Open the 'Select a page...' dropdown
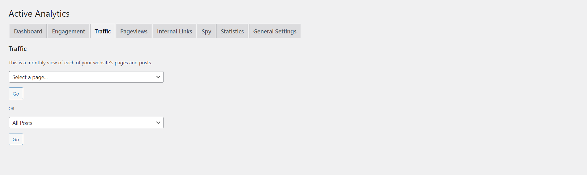Viewport: 587px width, 175px height. click(x=86, y=77)
